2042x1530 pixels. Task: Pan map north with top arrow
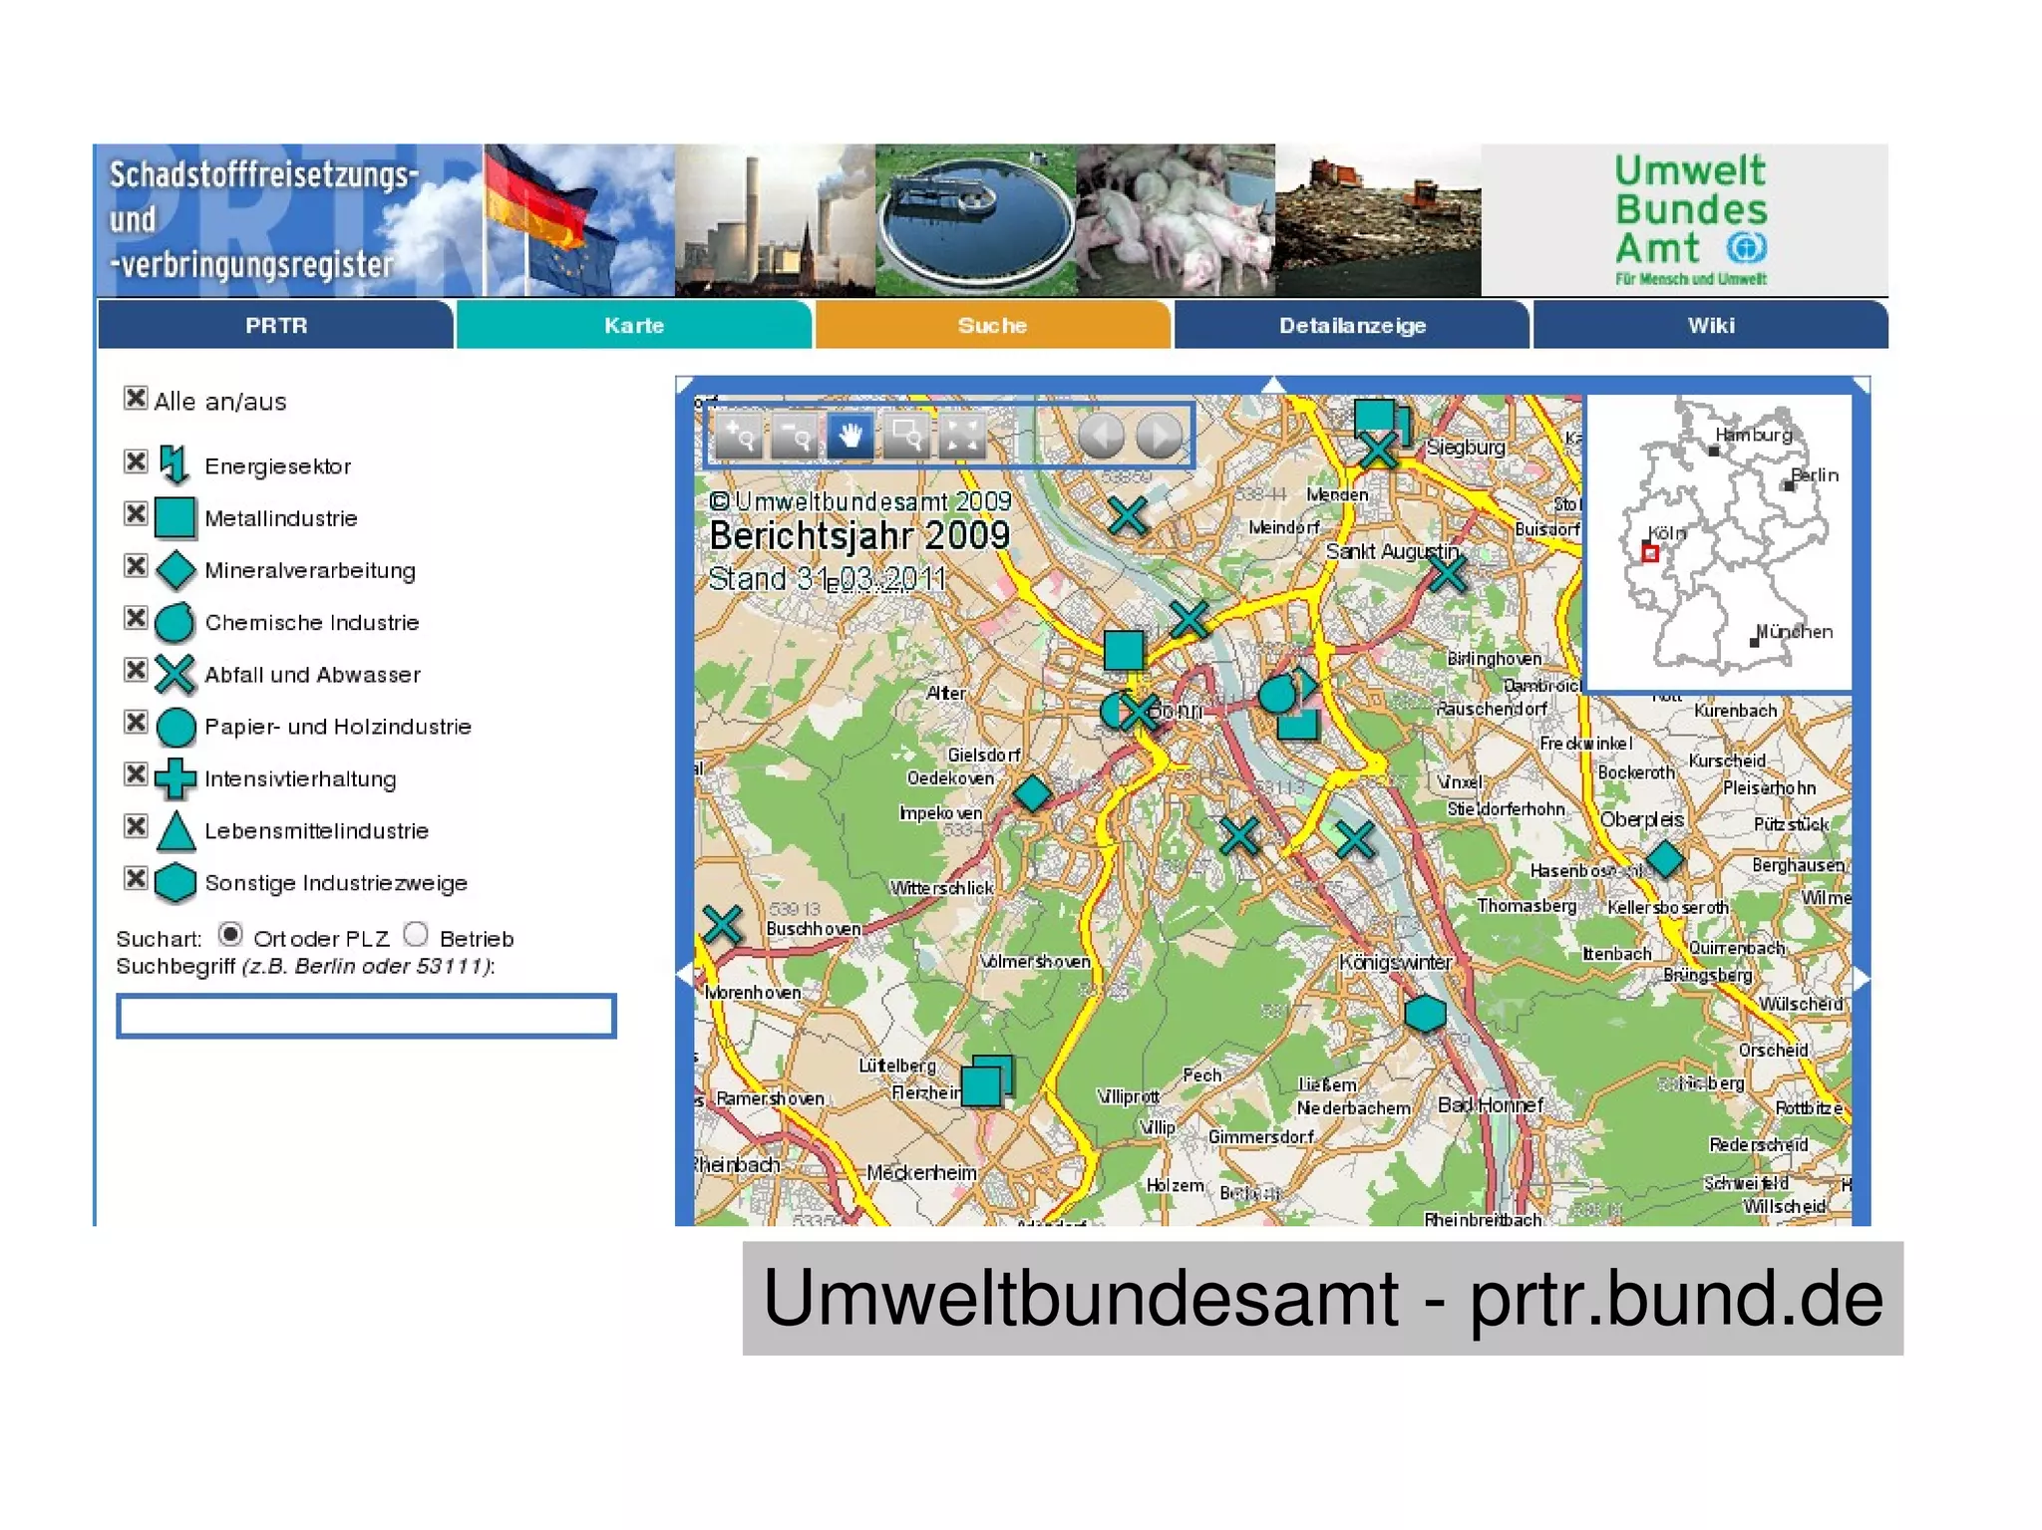point(1273,384)
